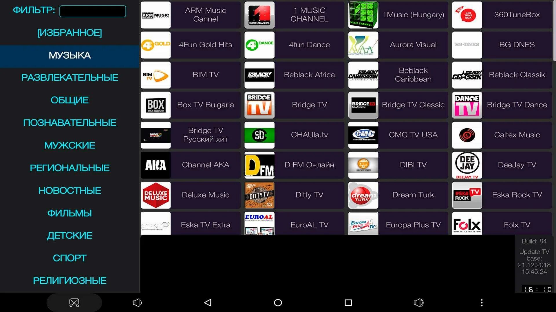
Task: Expand ОБЩИЕ channels category
Action: (69, 100)
